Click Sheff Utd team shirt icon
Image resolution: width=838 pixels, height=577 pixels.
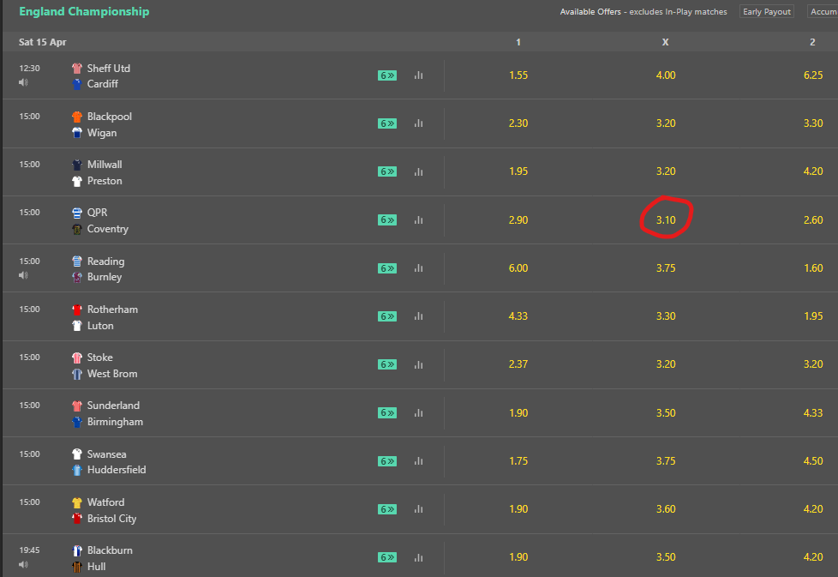(x=77, y=69)
